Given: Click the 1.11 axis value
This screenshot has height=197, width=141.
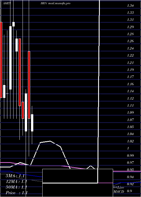Looking at the screenshot, I should click(x=130, y=106).
